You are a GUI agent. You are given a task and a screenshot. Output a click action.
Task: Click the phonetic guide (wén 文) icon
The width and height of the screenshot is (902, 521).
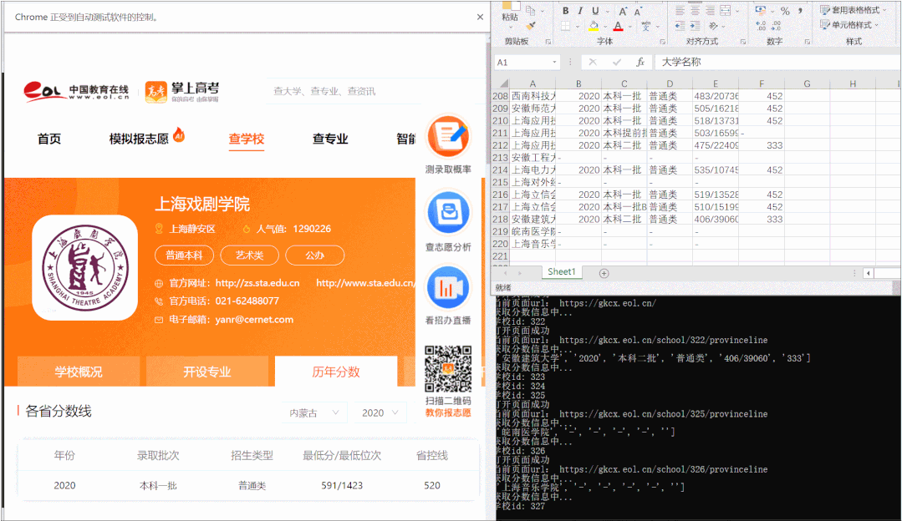pos(646,26)
